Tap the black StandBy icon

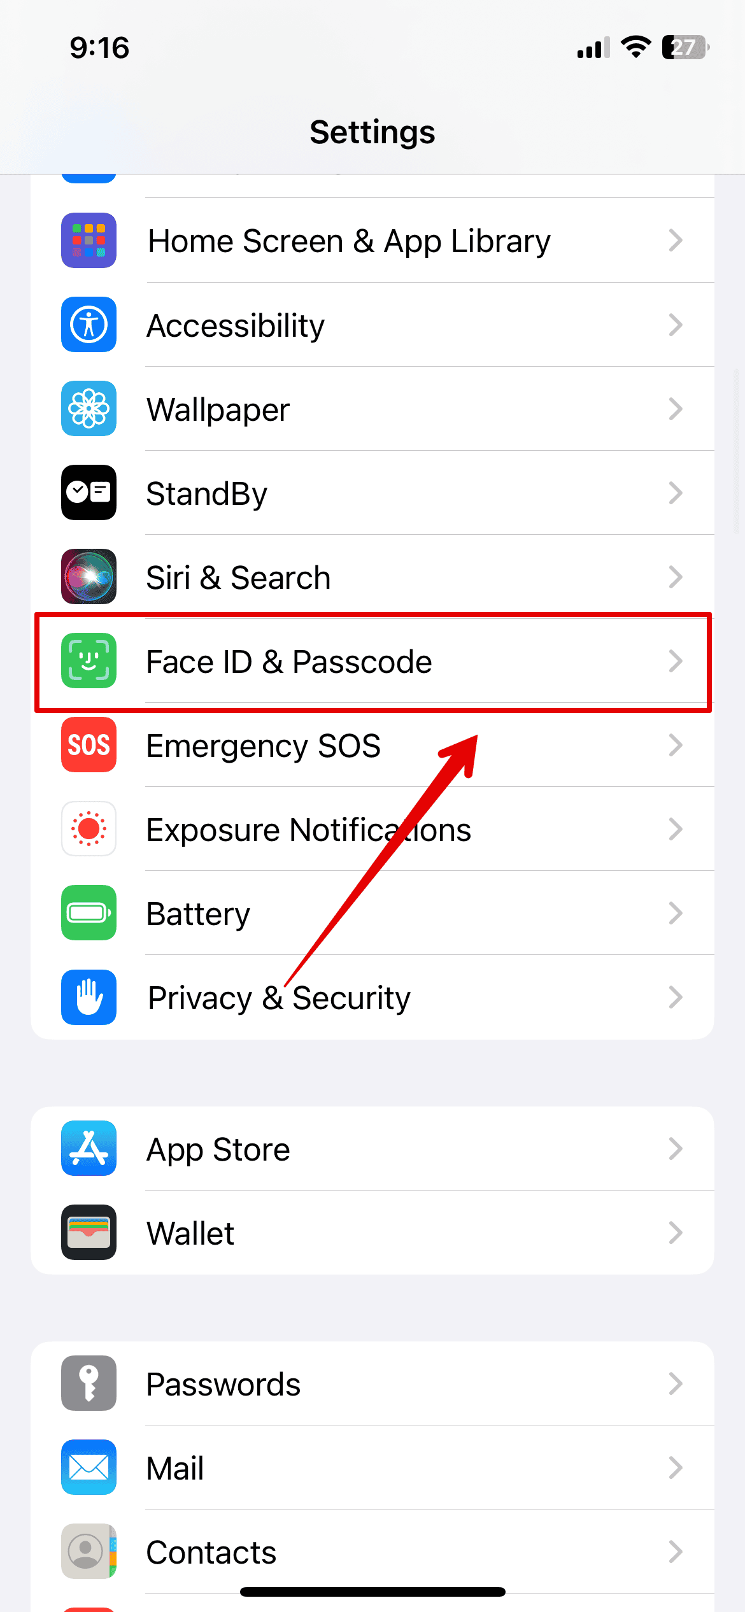click(x=89, y=493)
